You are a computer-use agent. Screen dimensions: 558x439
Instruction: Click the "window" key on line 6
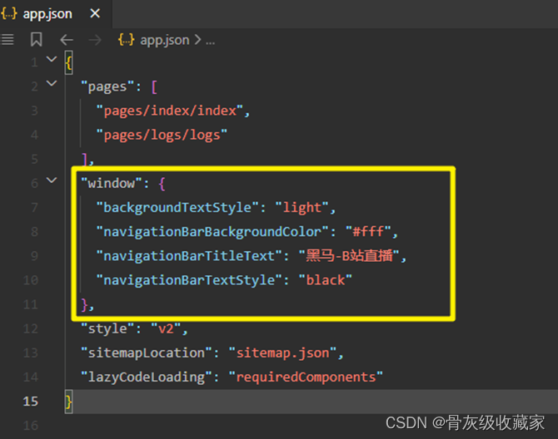[x=112, y=183]
